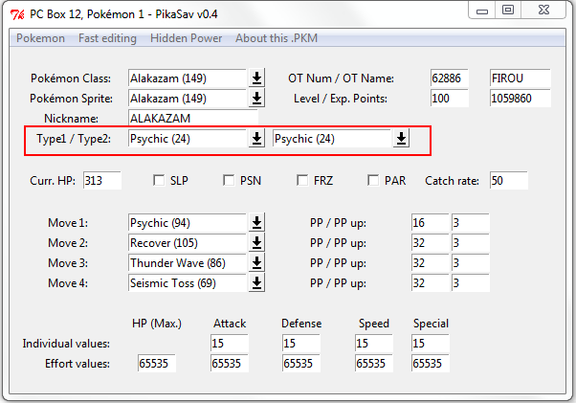The width and height of the screenshot is (576, 403).
Task: Click the Move 2 Recover (105) field
Action: click(x=188, y=242)
